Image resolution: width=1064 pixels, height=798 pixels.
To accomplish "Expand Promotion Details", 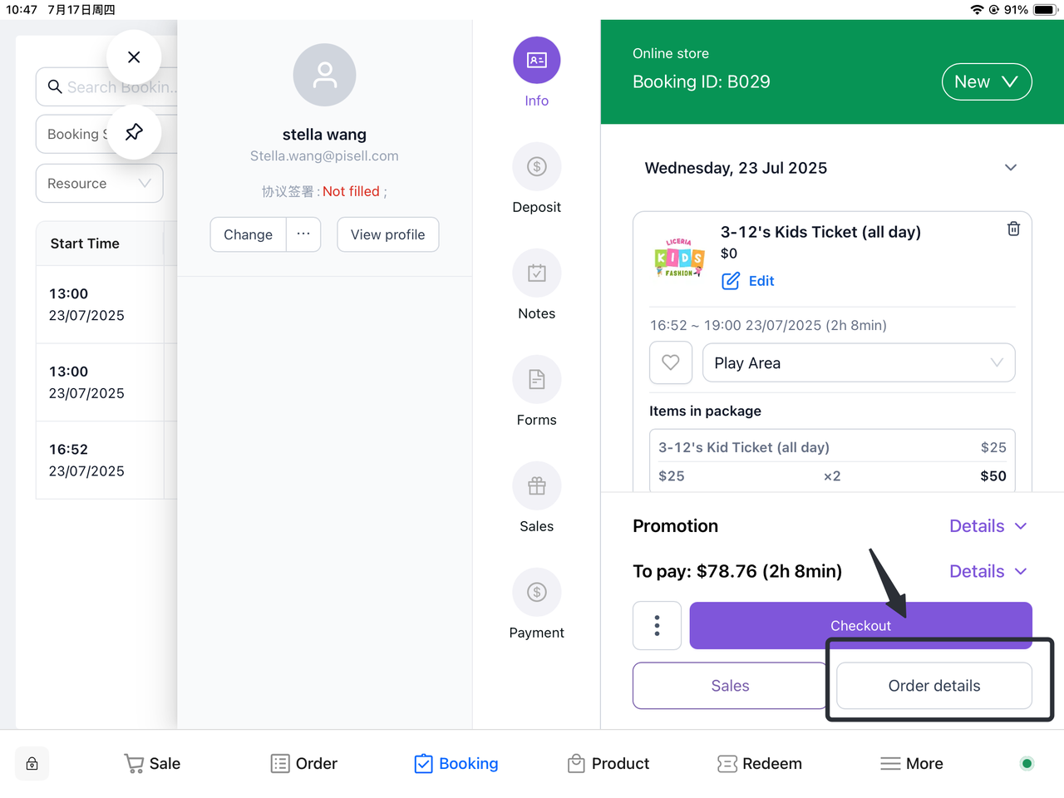I will (988, 526).
